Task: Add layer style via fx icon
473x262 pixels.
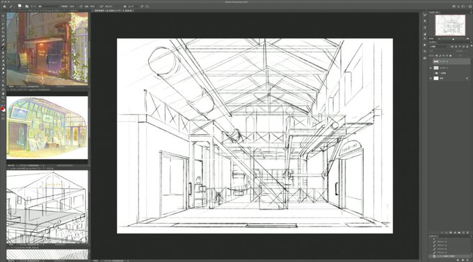Action: point(446,232)
